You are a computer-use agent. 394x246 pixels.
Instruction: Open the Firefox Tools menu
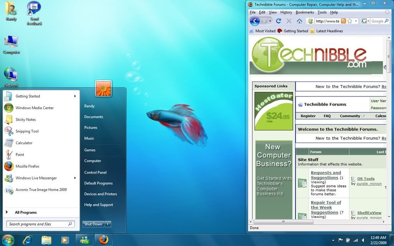[322, 12]
